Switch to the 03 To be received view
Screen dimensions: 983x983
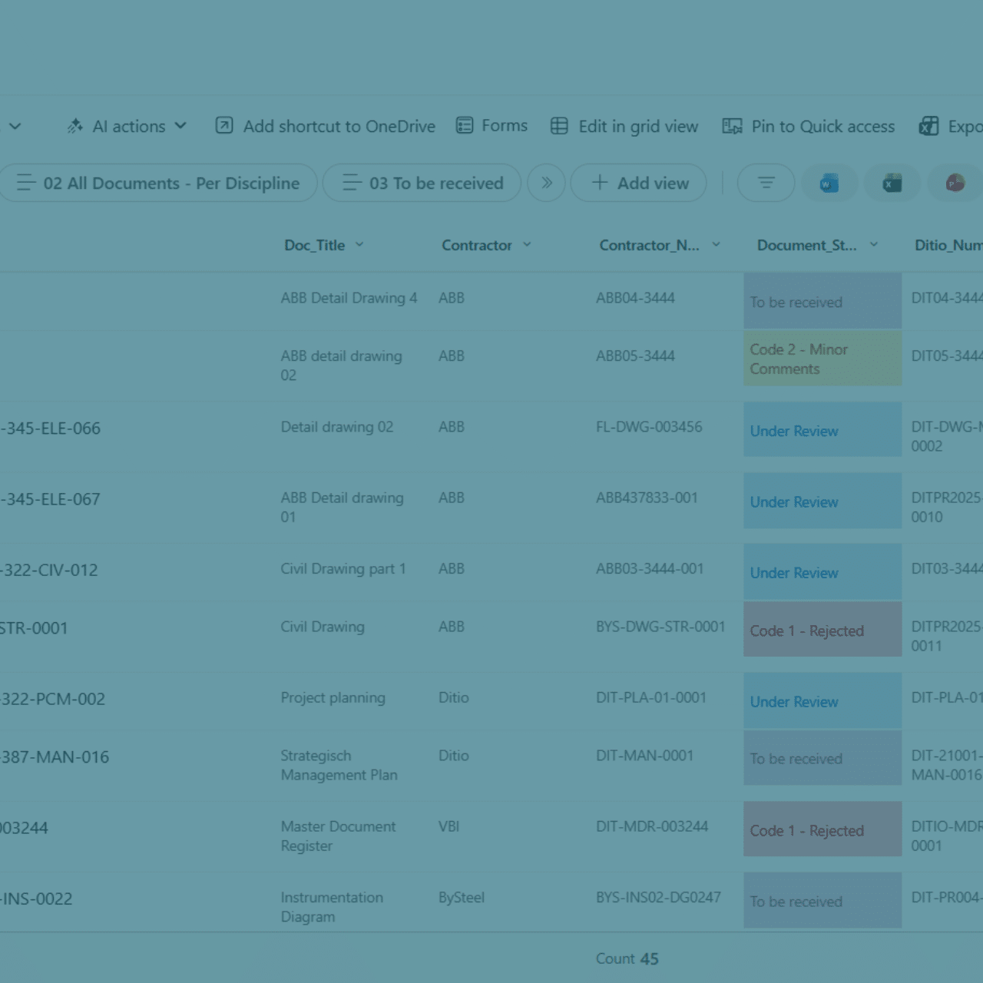(421, 183)
